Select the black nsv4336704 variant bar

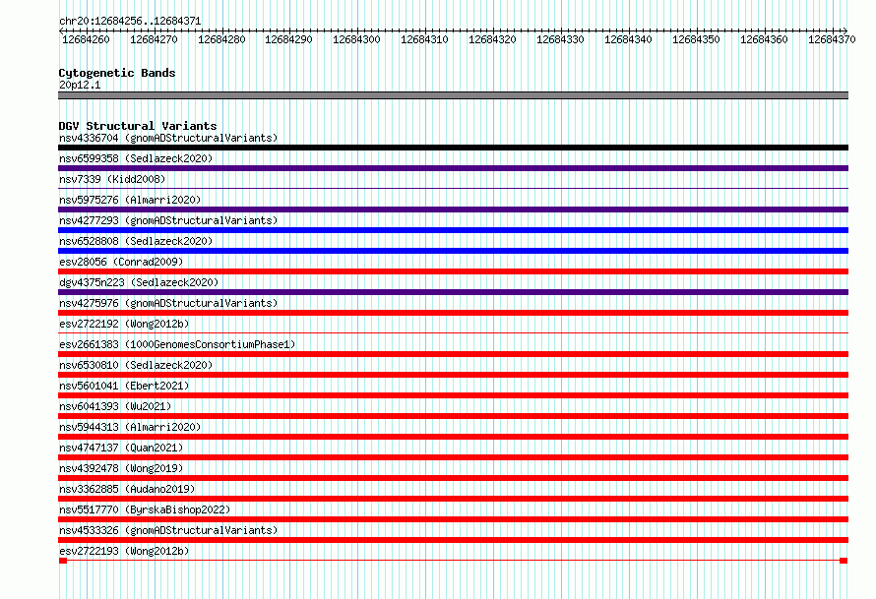point(453,148)
